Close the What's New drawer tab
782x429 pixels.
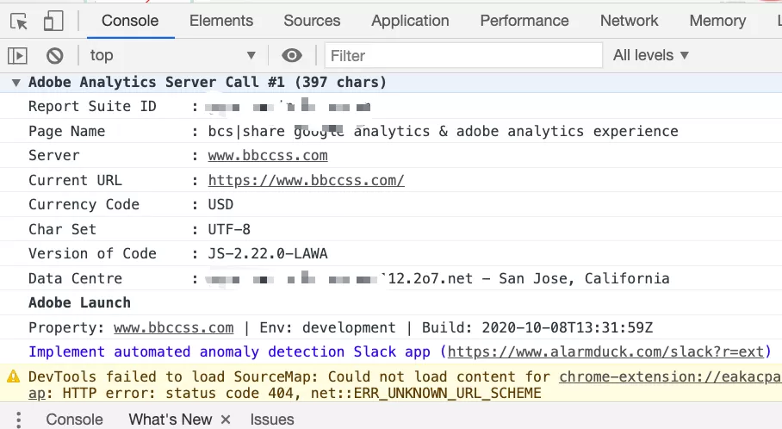tap(226, 420)
